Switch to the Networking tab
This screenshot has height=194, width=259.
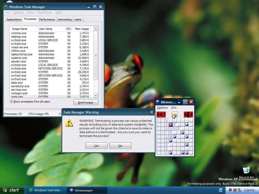pos(64,19)
